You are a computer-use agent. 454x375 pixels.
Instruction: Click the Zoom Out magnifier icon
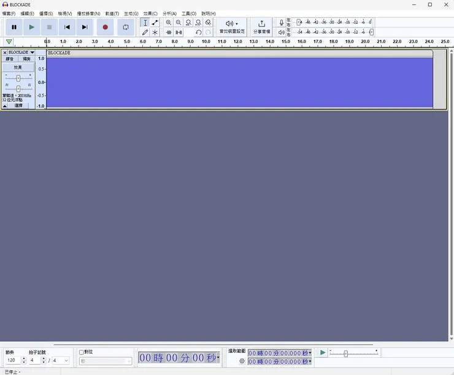click(179, 23)
